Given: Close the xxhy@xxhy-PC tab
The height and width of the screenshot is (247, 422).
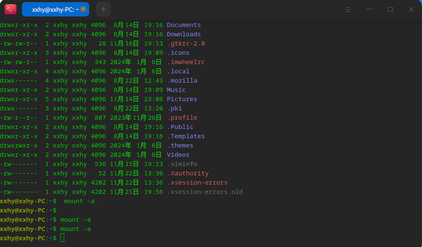Looking at the screenshot, I should (x=83, y=9).
